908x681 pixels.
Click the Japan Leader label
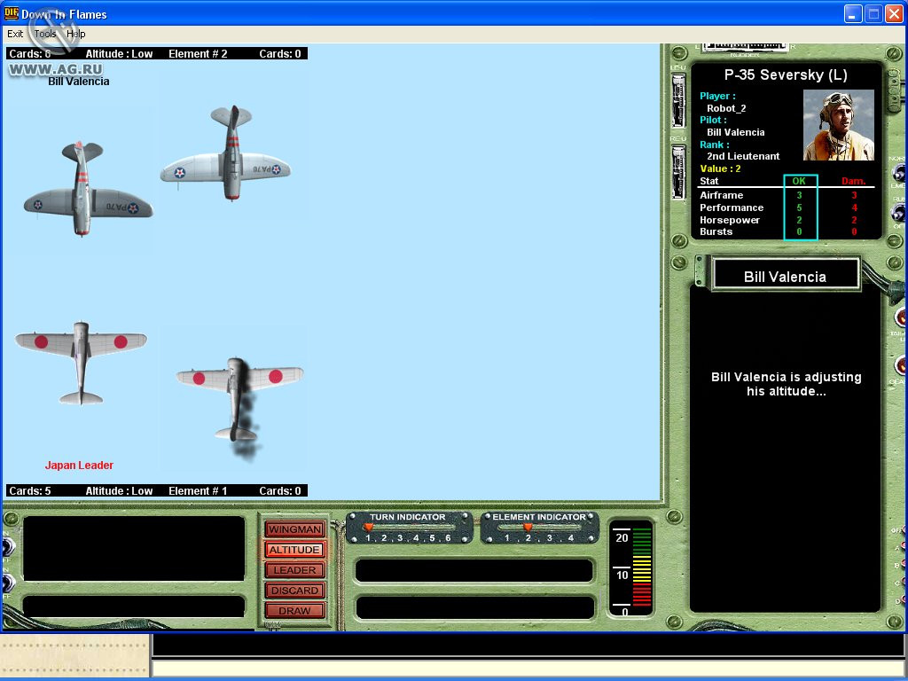coord(79,465)
